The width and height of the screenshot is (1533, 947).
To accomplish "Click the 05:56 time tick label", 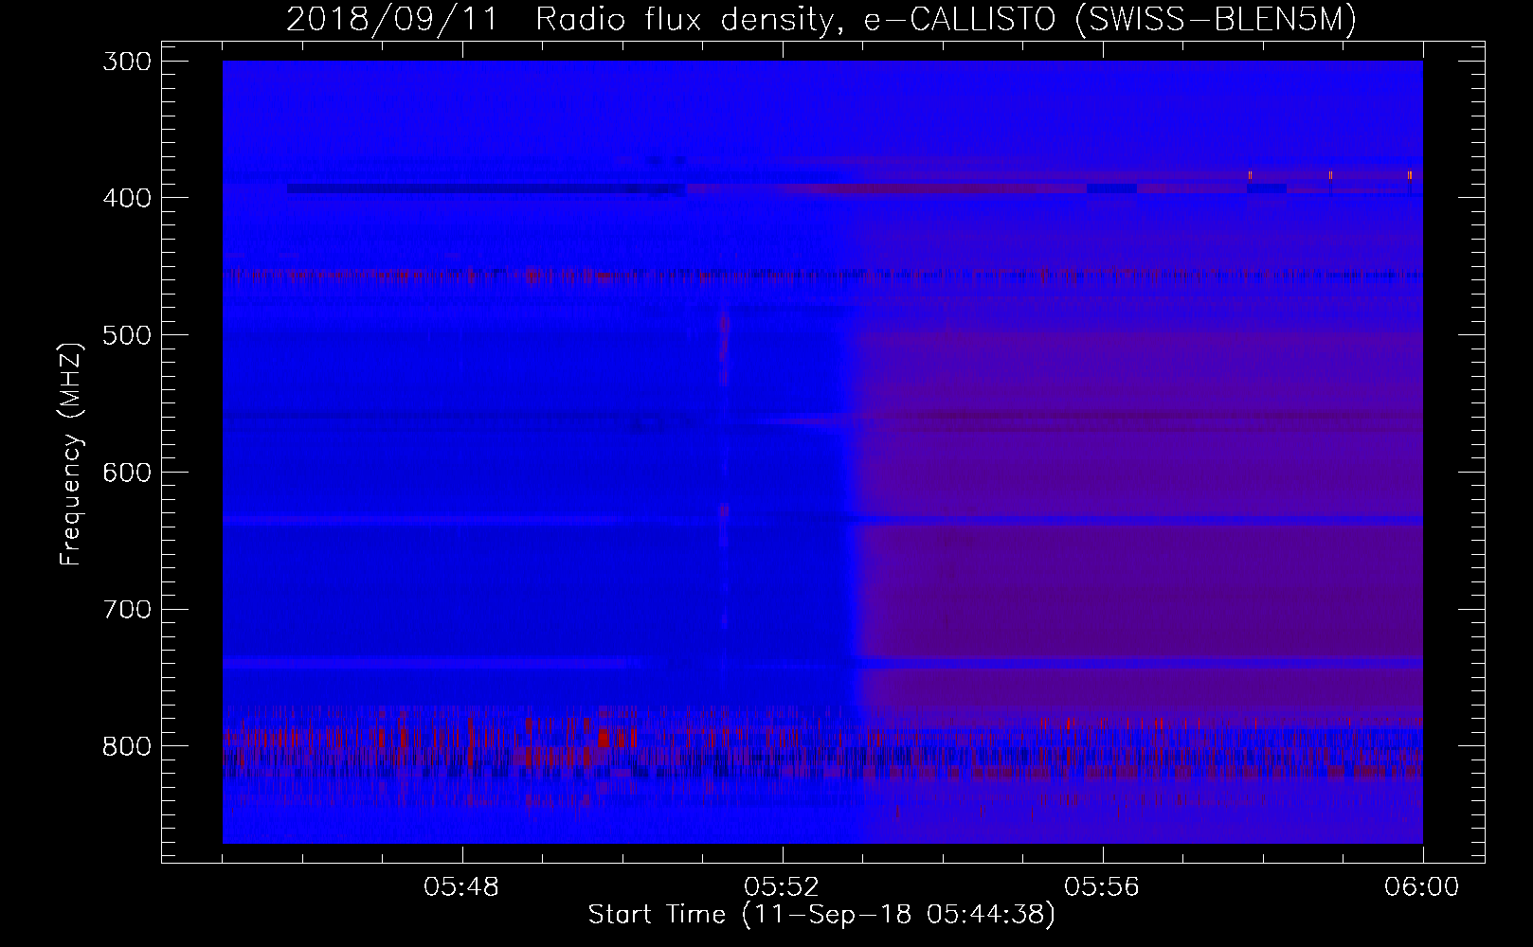I will click(x=1103, y=887).
